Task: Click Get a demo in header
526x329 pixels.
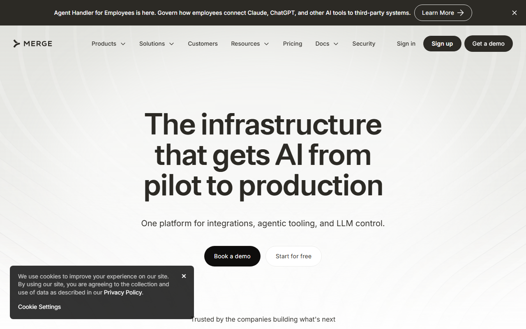Action: coord(489,44)
